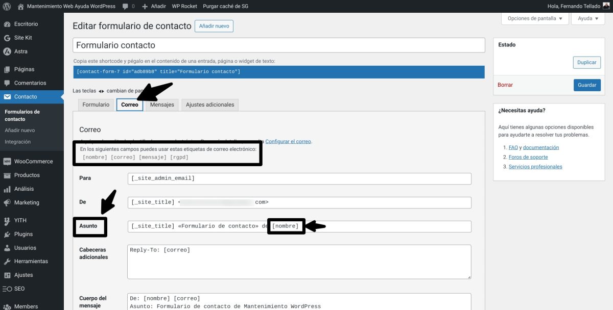Image resolution: width=613 pixels, height=310 pixels.
Task: Click the Productos sidebar icon
Action: [x=7, y=175]
